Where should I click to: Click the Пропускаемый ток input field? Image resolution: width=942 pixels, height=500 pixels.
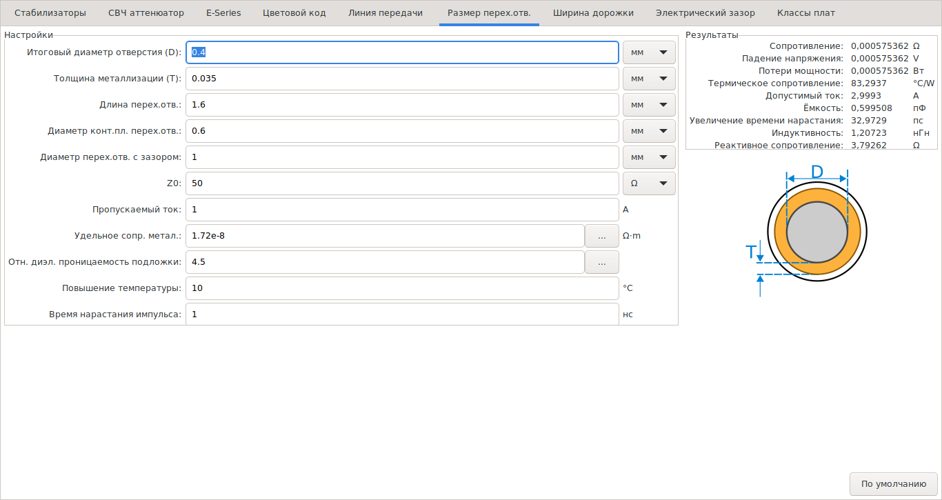pyautogui.click(x=402, y=210)
